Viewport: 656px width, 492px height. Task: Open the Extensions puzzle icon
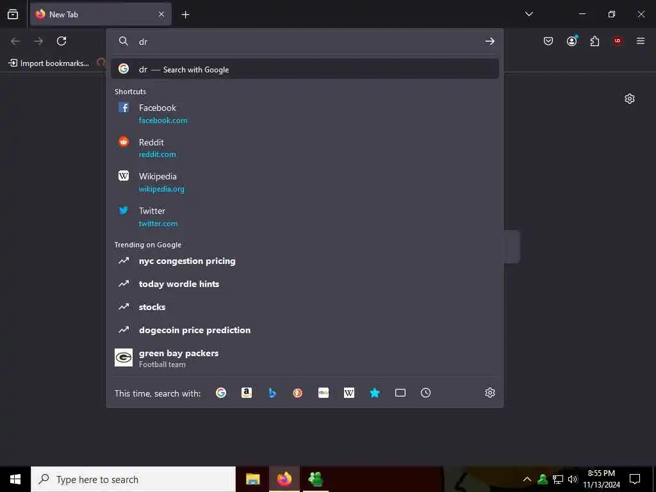pyautogui.click(x=594, y=41)
